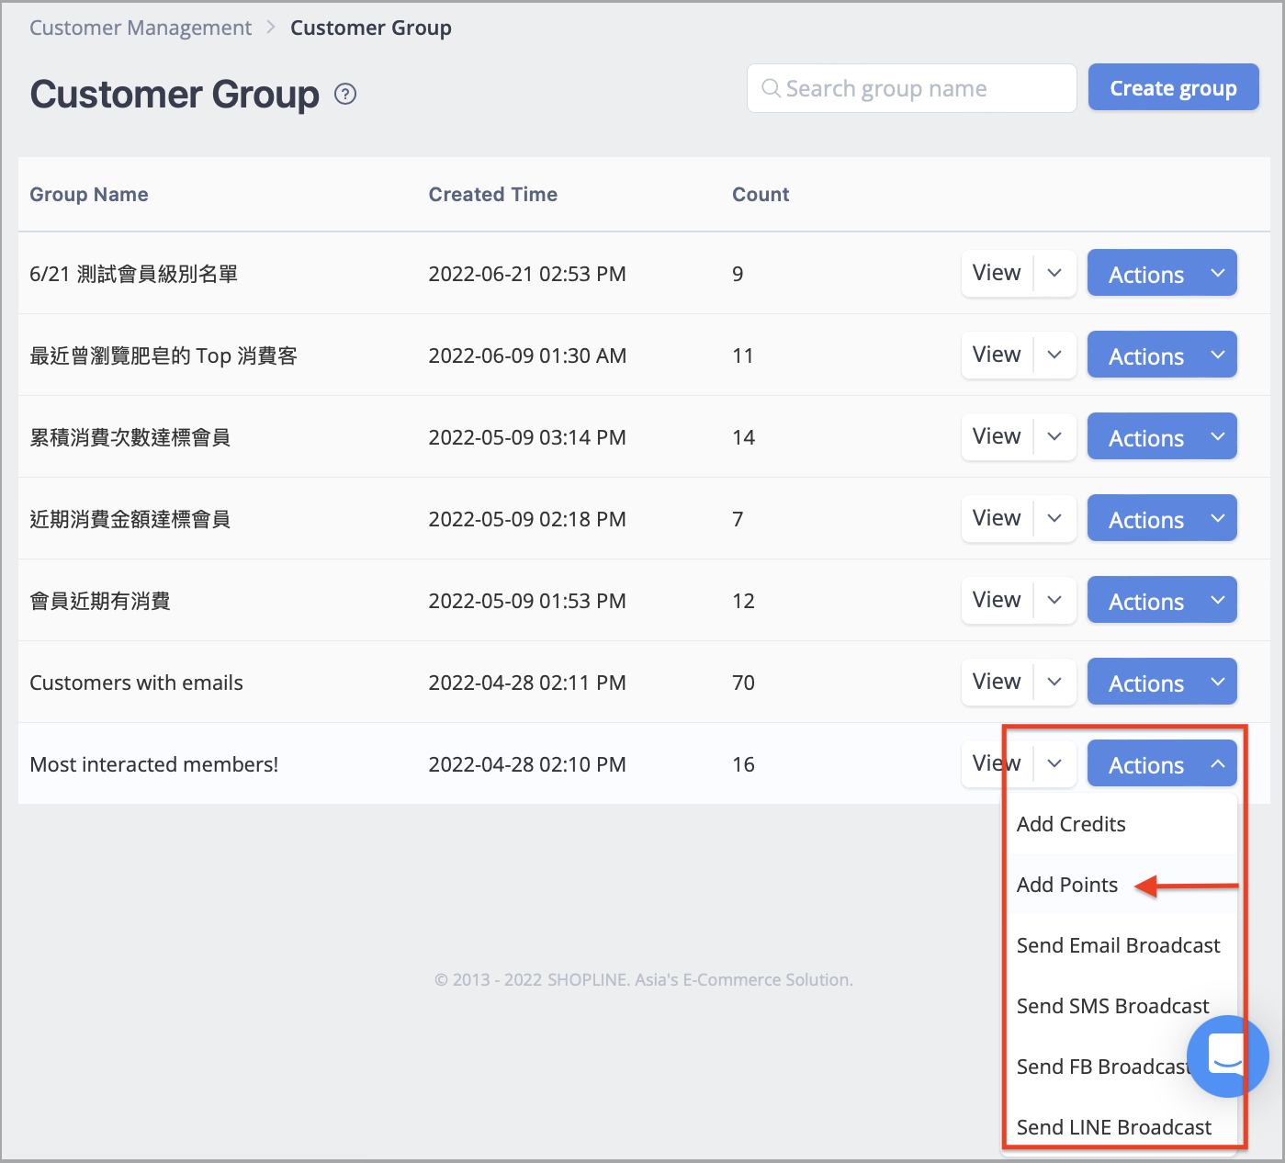Select Add Credits from Actions menu
Image resolution: width=1285 pixels, height=1163 pixels.
1071,824
